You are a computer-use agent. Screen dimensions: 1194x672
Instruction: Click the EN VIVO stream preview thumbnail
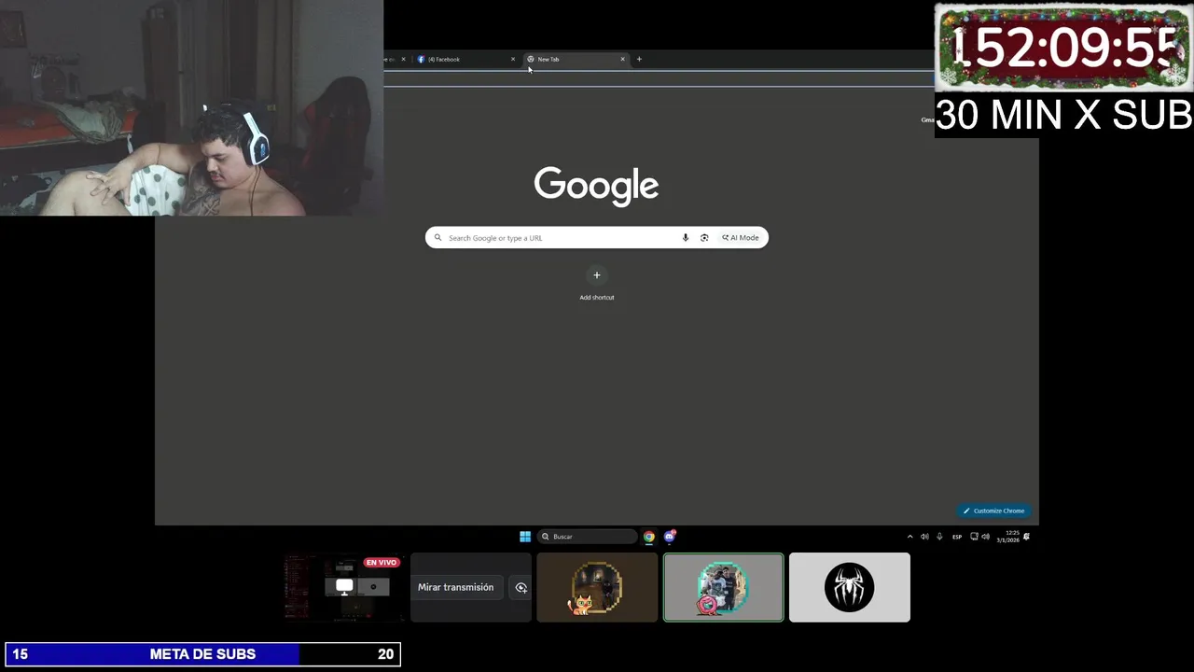pos(345,587)
